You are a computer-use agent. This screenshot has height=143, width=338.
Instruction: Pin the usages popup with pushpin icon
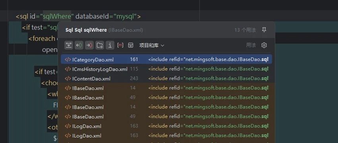pyautogui.click(x=264, y=30)
